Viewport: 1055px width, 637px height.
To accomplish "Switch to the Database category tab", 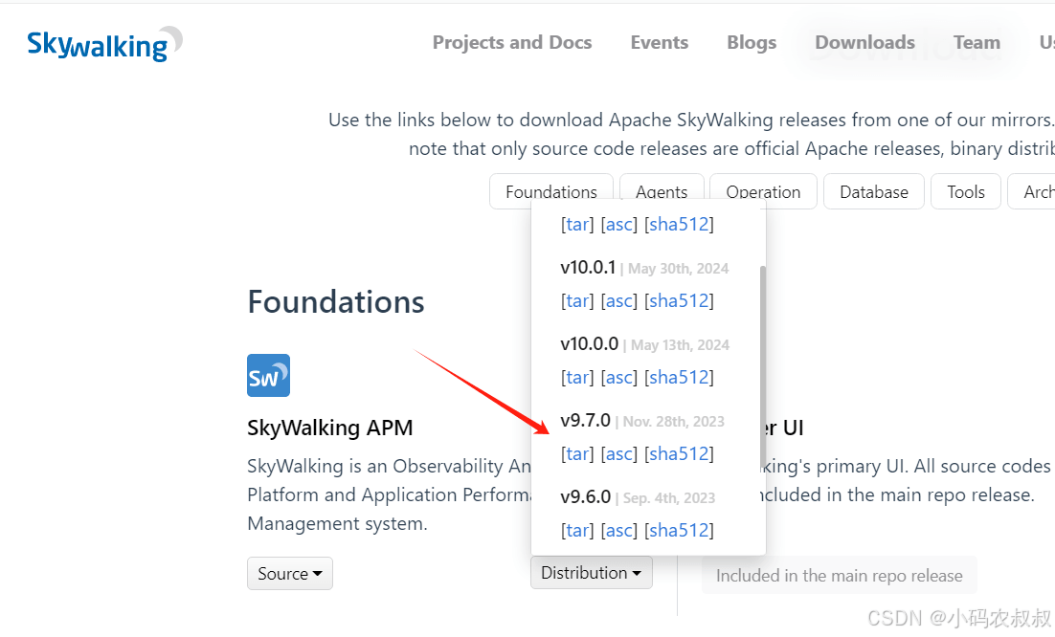I will pyautogui.click(x=874, y=191).
